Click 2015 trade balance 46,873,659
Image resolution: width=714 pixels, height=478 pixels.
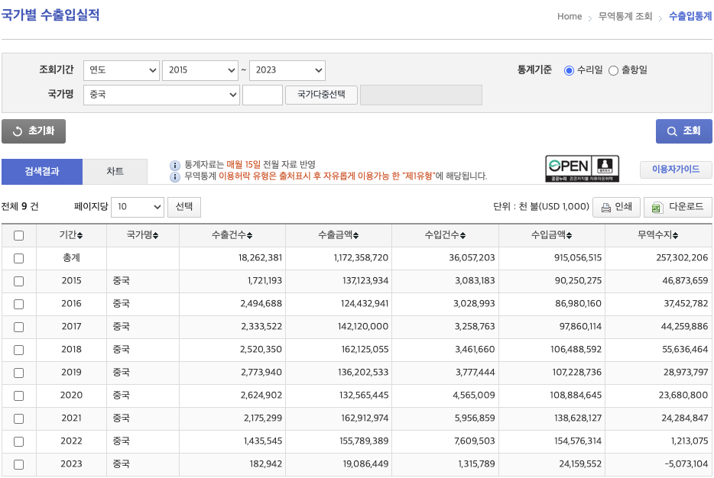[685, 280]
